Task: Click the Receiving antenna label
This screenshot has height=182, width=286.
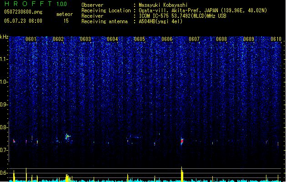Action: click(105, 21)
